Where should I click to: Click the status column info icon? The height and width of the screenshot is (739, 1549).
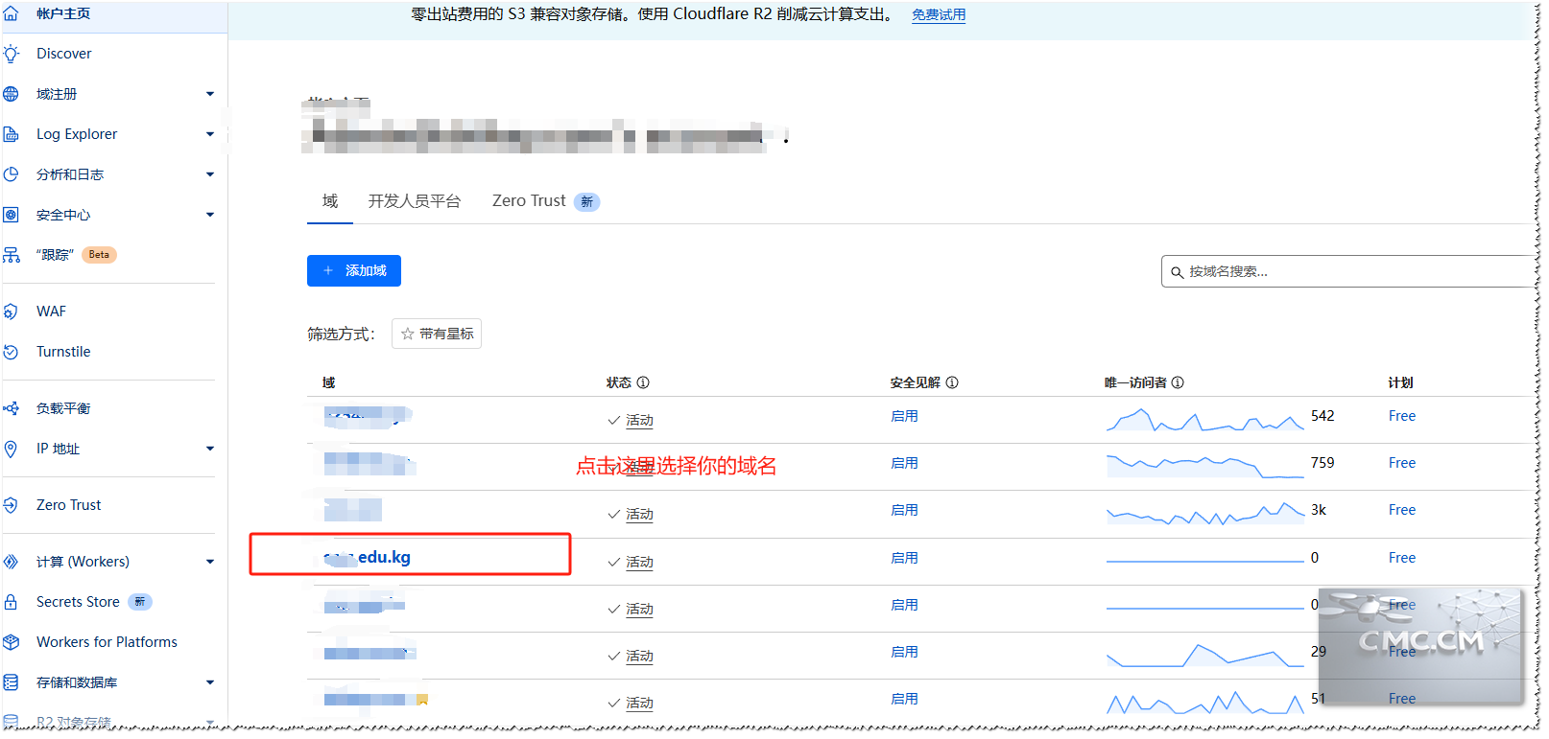point(643,382)
